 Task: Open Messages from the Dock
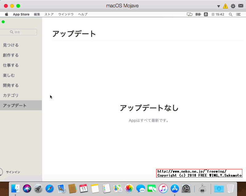coord(140,189)
